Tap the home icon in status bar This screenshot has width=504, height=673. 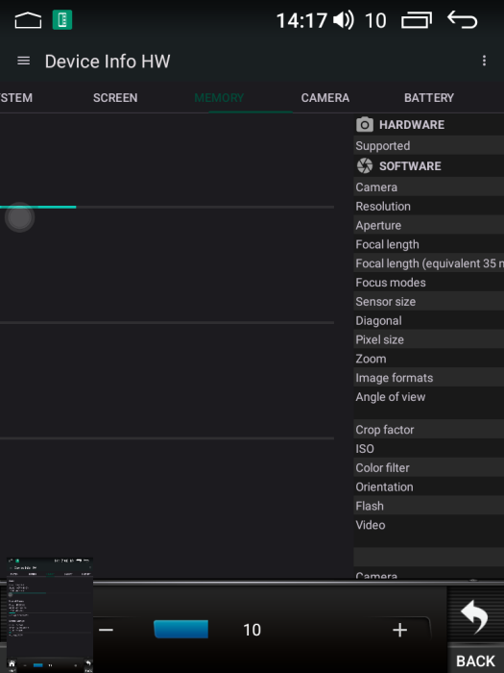(x=28, y=20)
